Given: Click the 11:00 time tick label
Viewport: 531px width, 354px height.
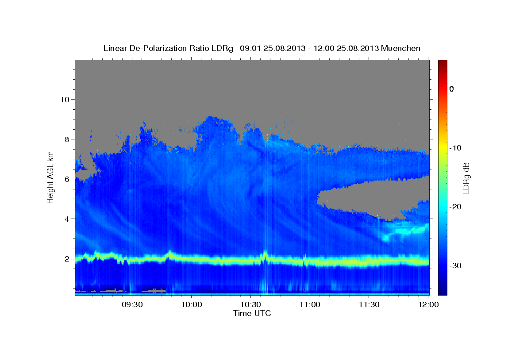Looking at the screenshot, I should [x=309, y=304].
